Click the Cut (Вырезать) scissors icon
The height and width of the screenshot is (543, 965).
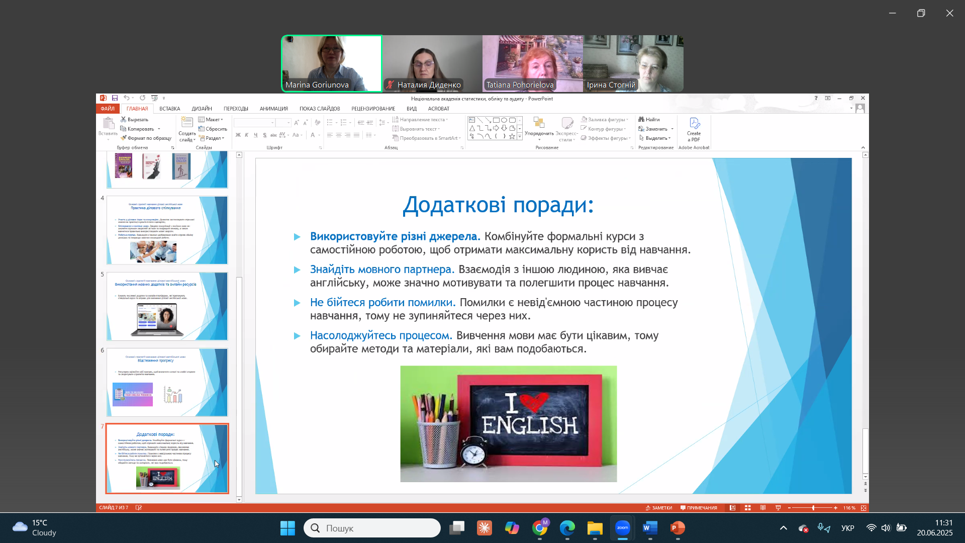[x=124, y=120]
